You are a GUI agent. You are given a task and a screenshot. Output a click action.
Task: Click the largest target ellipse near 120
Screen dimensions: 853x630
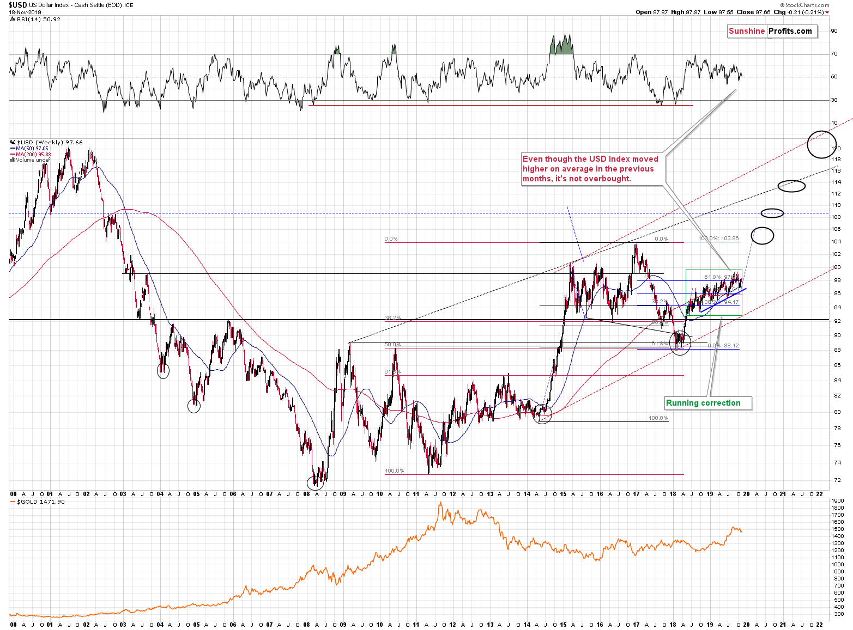point(821,144)
